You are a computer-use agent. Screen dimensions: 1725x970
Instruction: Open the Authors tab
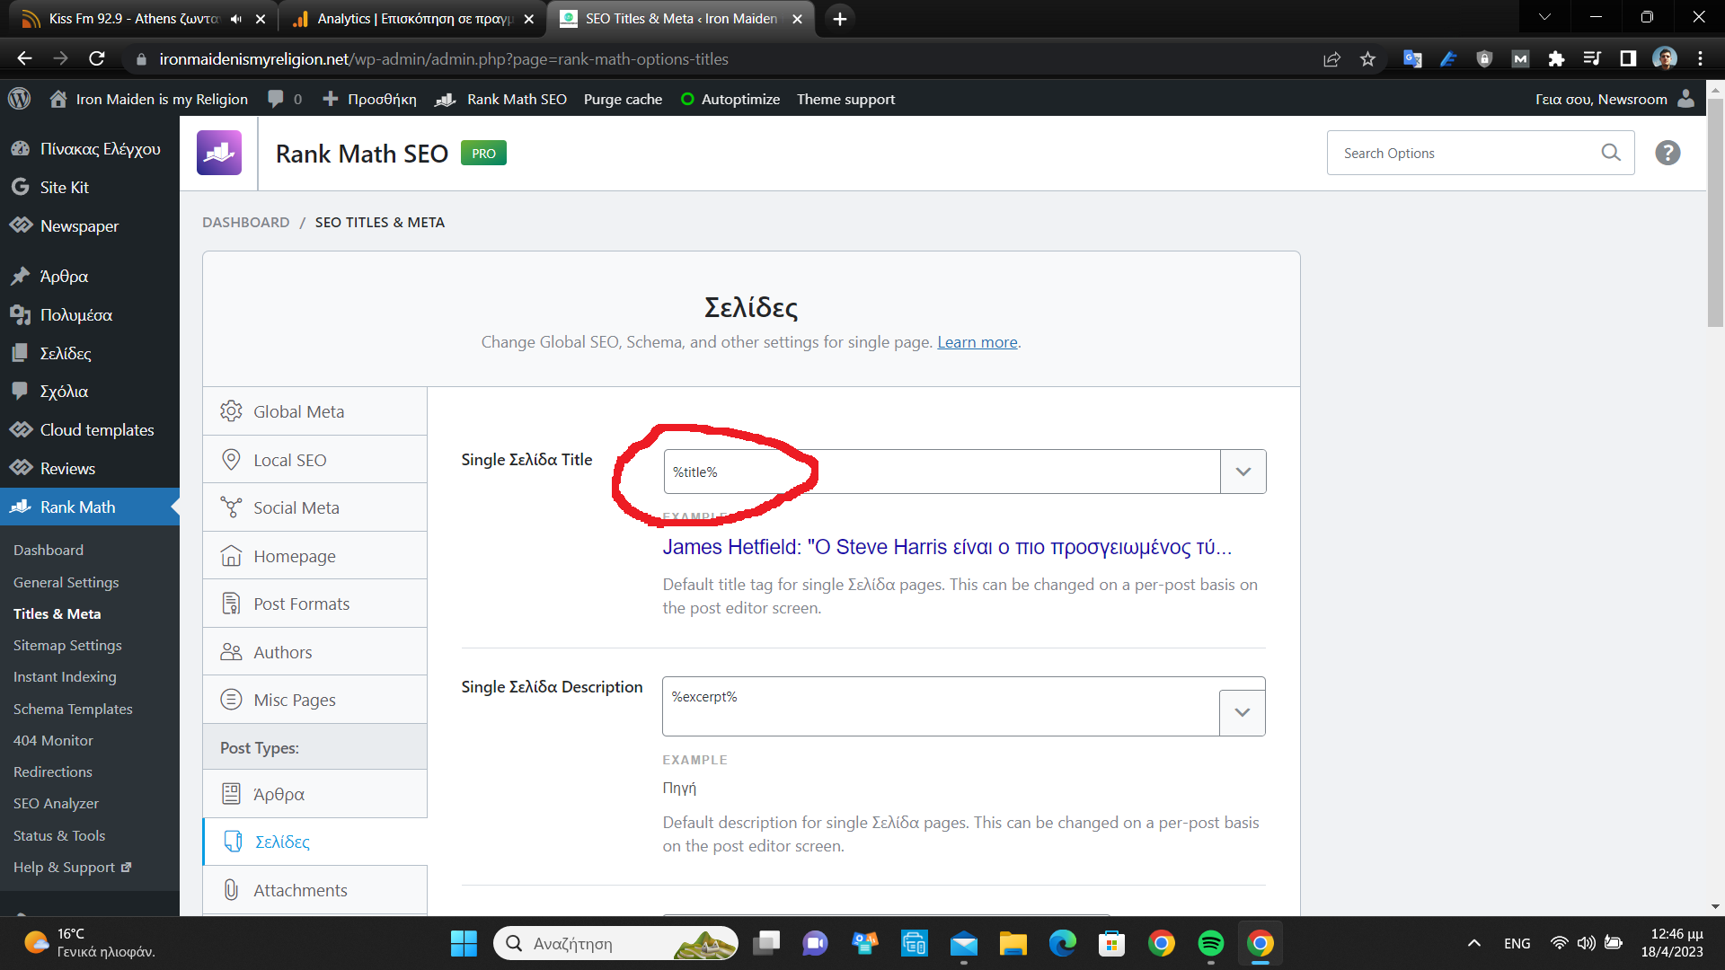click(x=314, y=652)
